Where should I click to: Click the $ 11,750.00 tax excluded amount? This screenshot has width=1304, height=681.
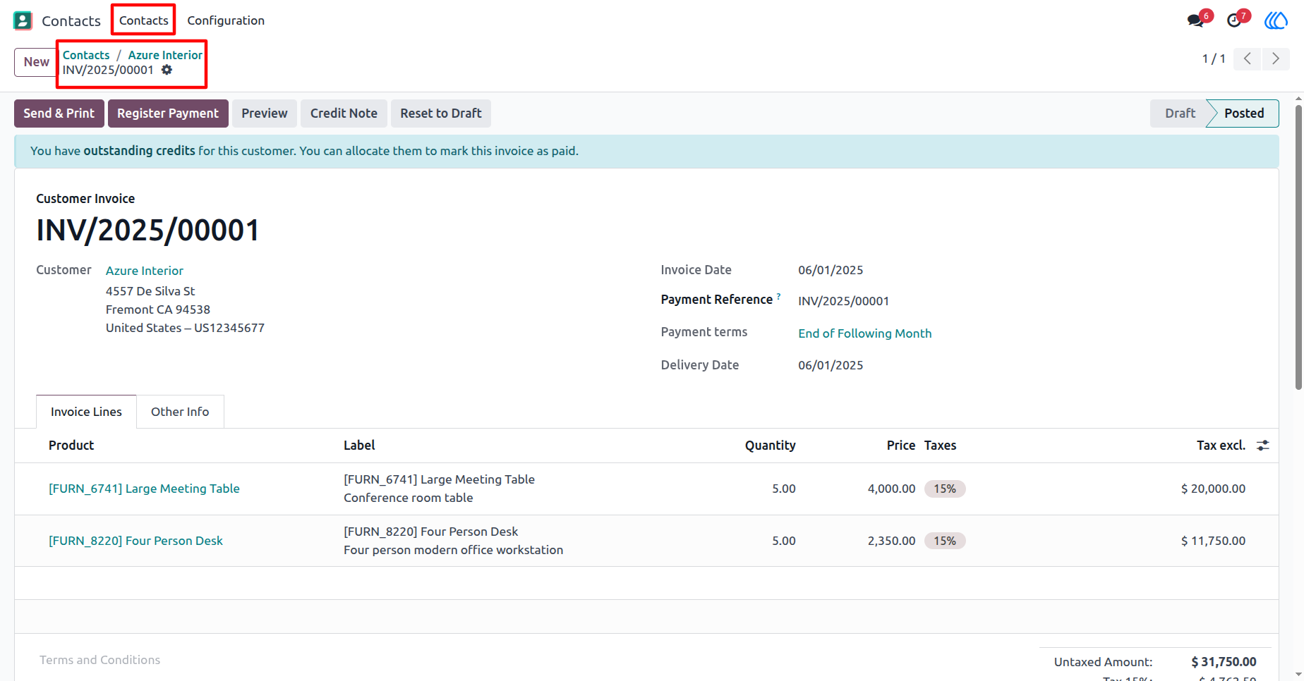pyautogui.click(x=1213, y=541)
